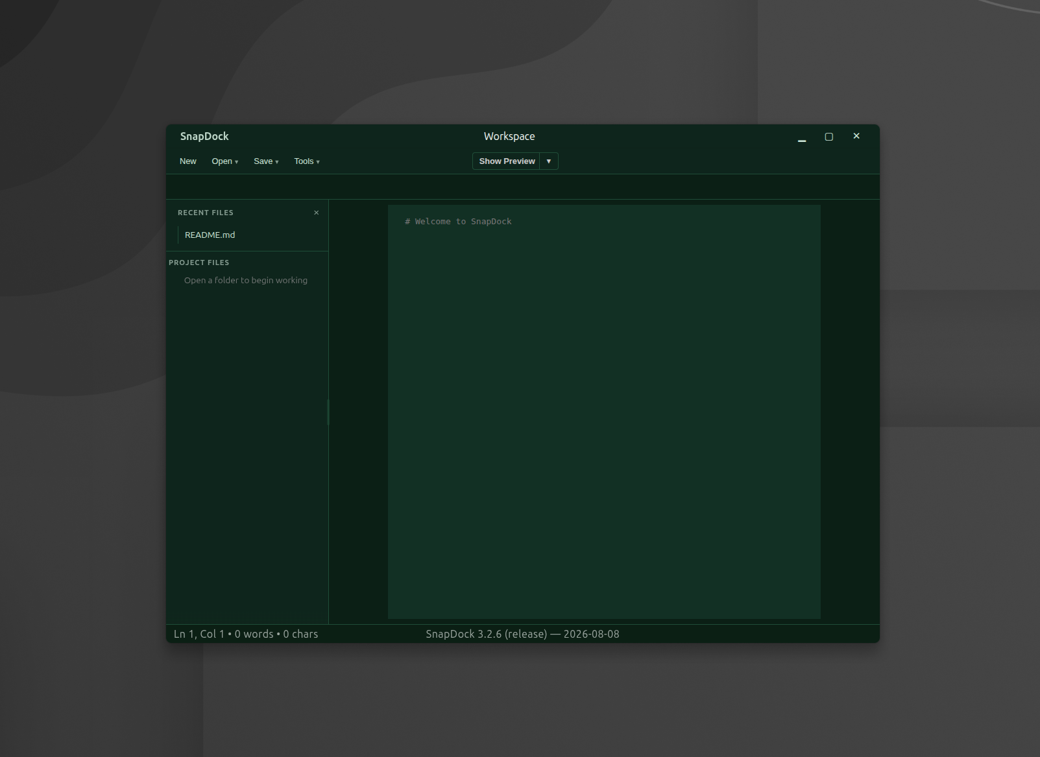Close the SnapDock window
1040x757 pixels.
(856, 136)
